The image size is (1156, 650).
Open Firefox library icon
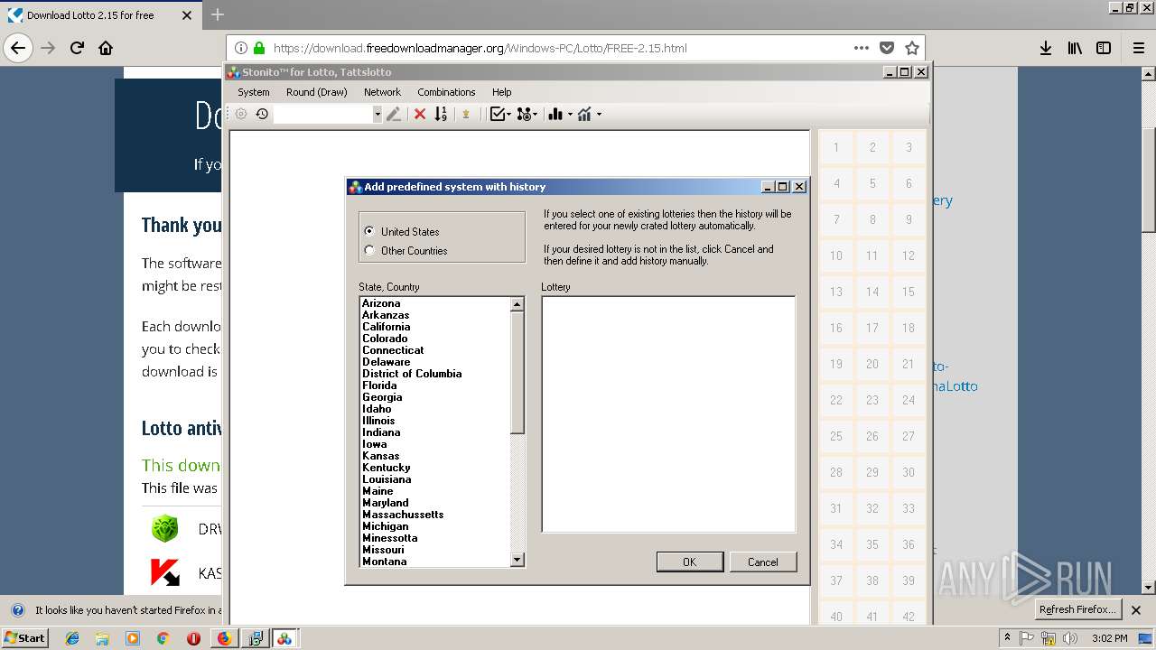pyautogui.click(x=1075, y=48)
